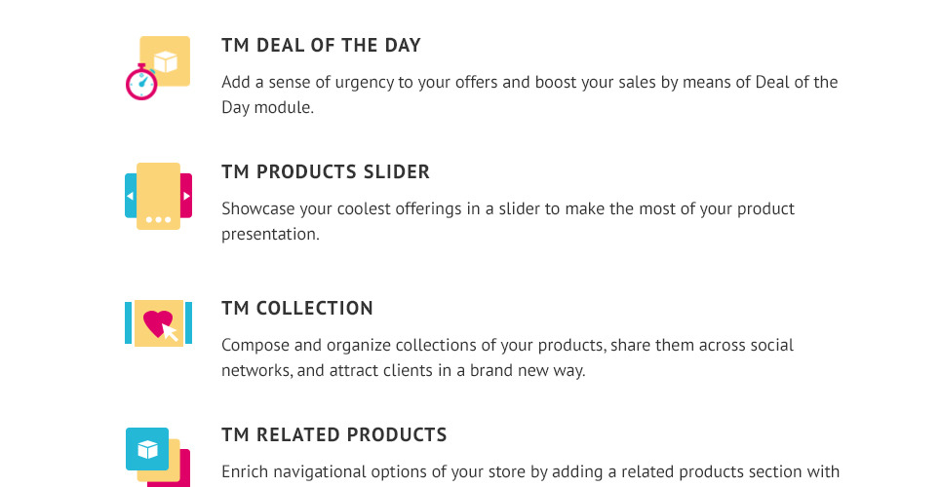Click the pink stopwatch in deal icon
The height and width of the screenshot is (487, 941).
pos(141,82)
